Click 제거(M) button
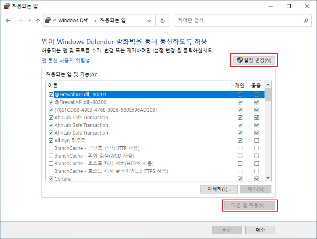317x239 pixels. pos(256,189)
